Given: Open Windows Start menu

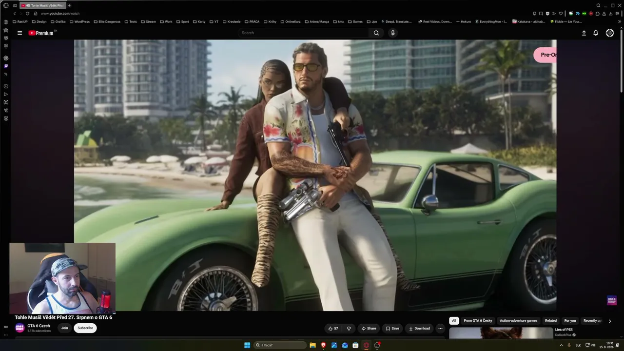Looking at the screenshot, I should (x=247, y=345).
